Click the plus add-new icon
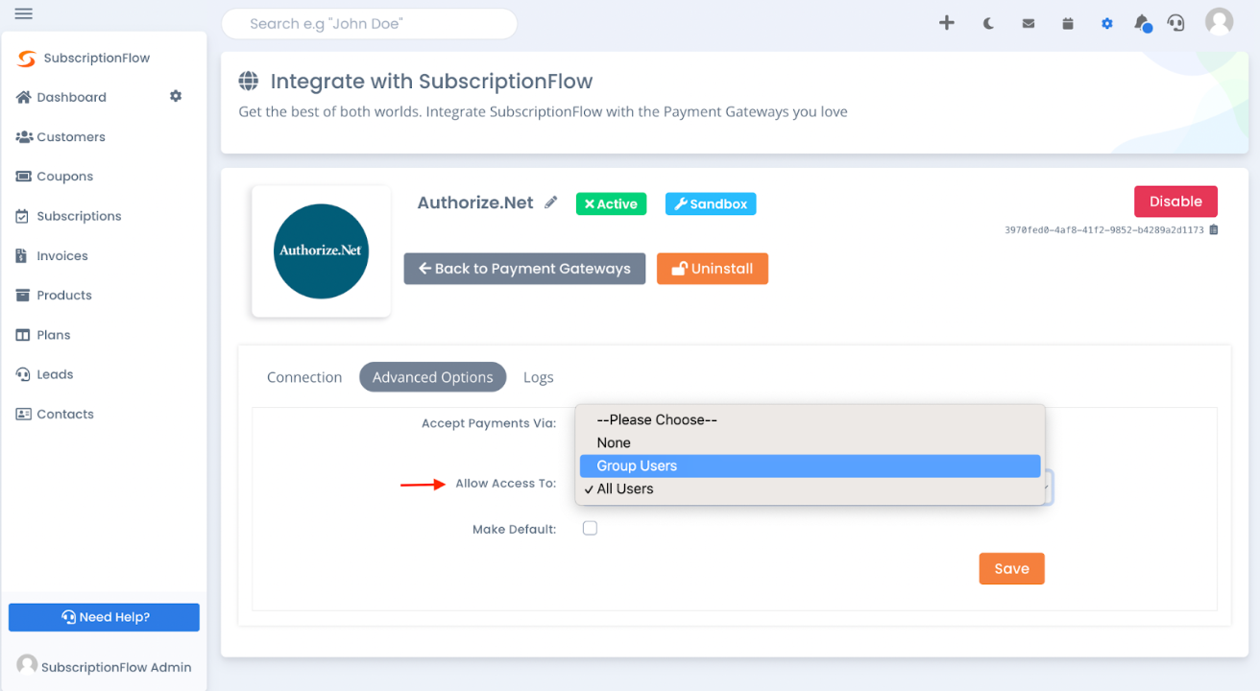 (947, 23)
